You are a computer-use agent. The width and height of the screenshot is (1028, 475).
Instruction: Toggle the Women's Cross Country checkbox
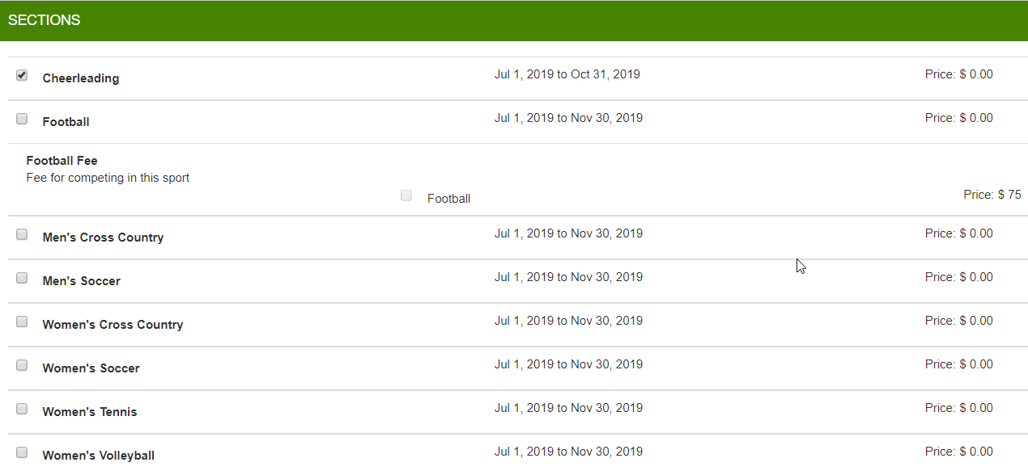tap(22, 322)
